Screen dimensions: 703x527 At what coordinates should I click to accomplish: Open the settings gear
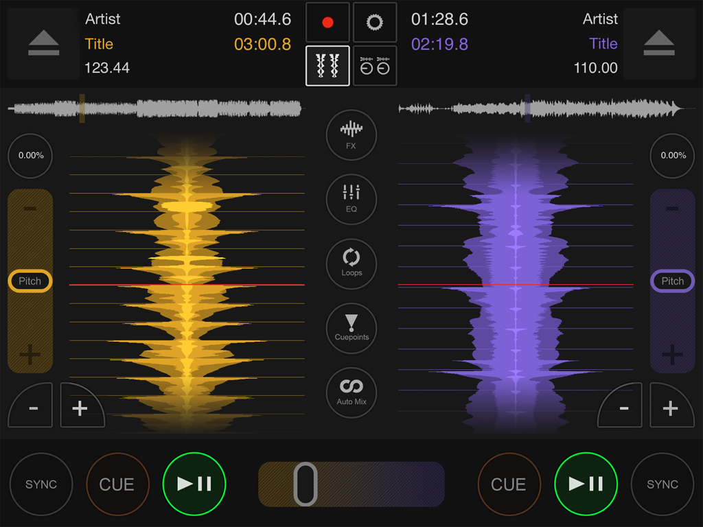[375, 22]
